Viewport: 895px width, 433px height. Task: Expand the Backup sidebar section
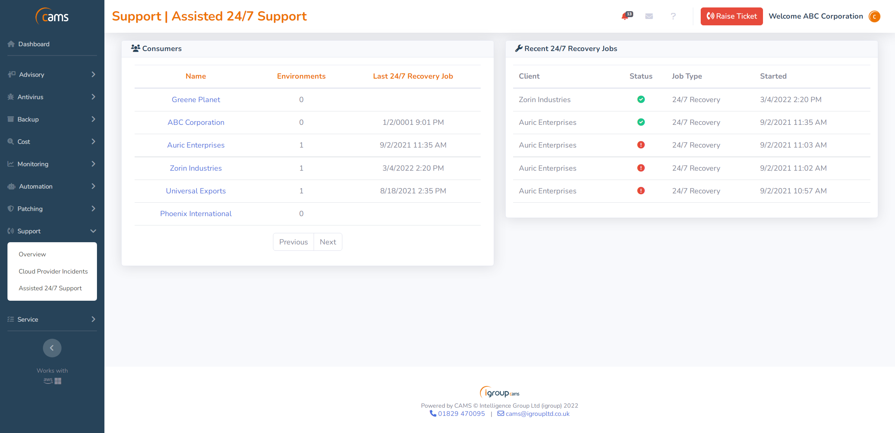28,119
